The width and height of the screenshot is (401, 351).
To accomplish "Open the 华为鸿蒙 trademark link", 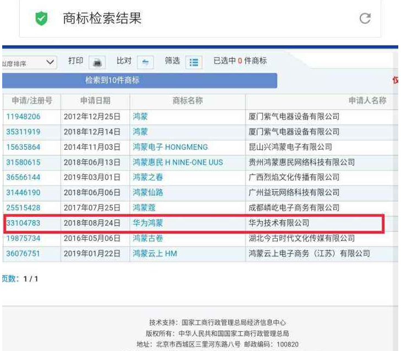I will pyautogui.click(x=148, y=223).
